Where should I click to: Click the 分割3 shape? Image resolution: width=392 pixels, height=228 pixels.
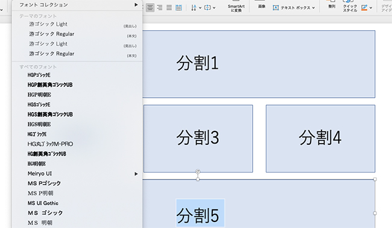point(198,139)
